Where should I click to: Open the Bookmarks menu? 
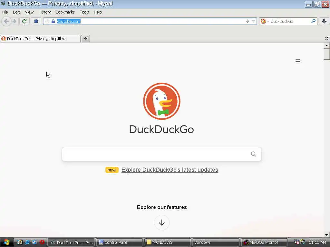65,12
